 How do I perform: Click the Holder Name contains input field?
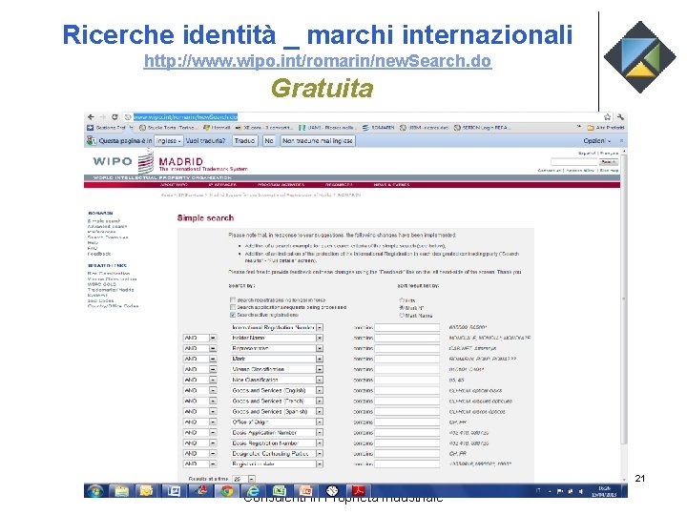(407, 338)
